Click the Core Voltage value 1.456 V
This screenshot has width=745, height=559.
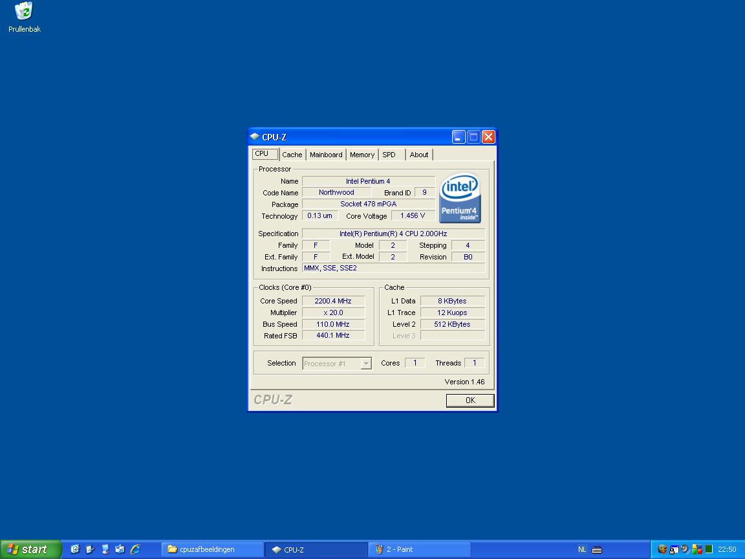[413, 216]
